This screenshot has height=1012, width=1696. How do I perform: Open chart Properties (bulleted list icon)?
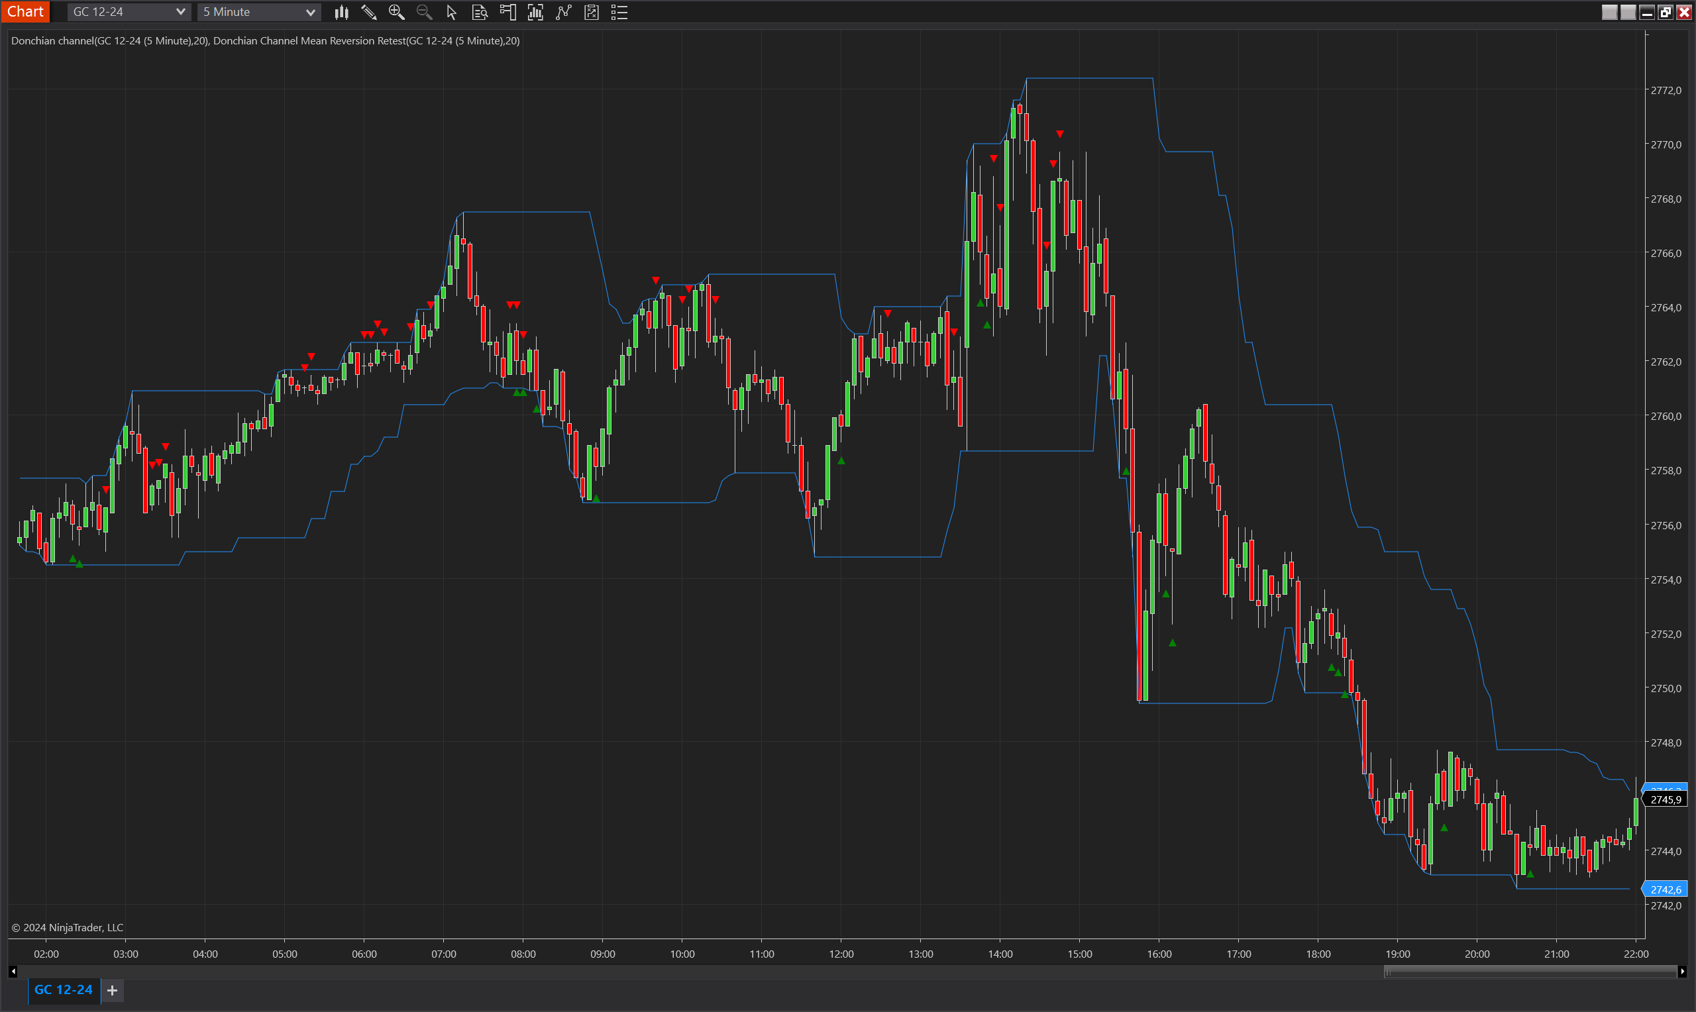[x=619, y=13]
